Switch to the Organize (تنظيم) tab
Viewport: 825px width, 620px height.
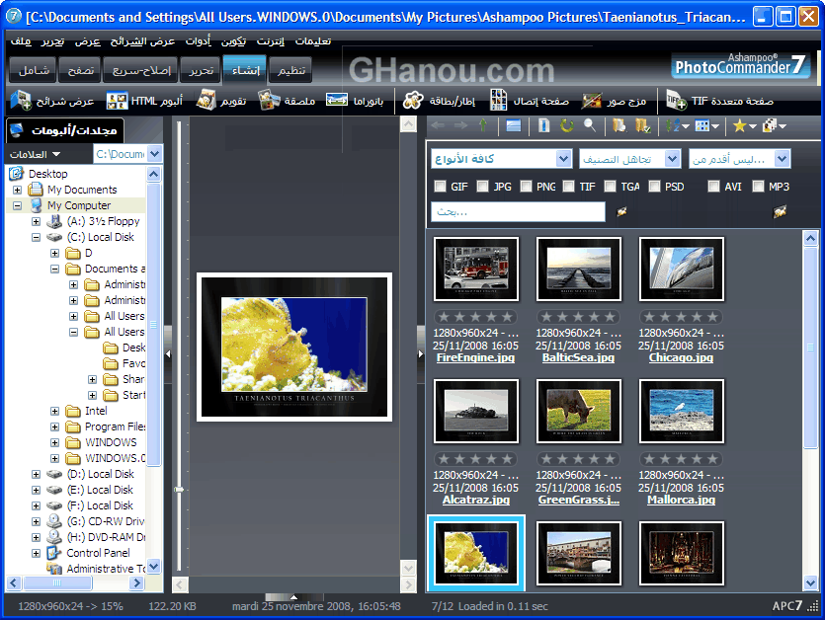pyautogui.click(x=290, y=70)
